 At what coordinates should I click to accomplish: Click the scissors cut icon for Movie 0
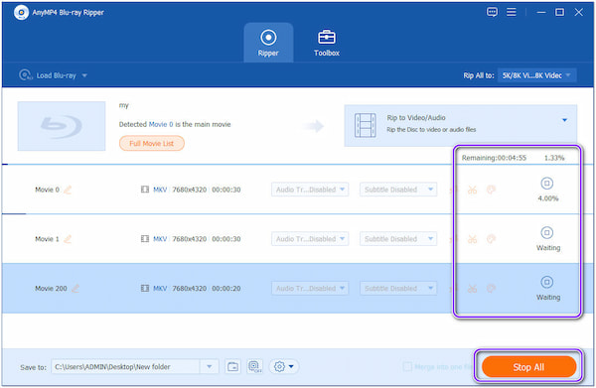click(x=472, y=190)
